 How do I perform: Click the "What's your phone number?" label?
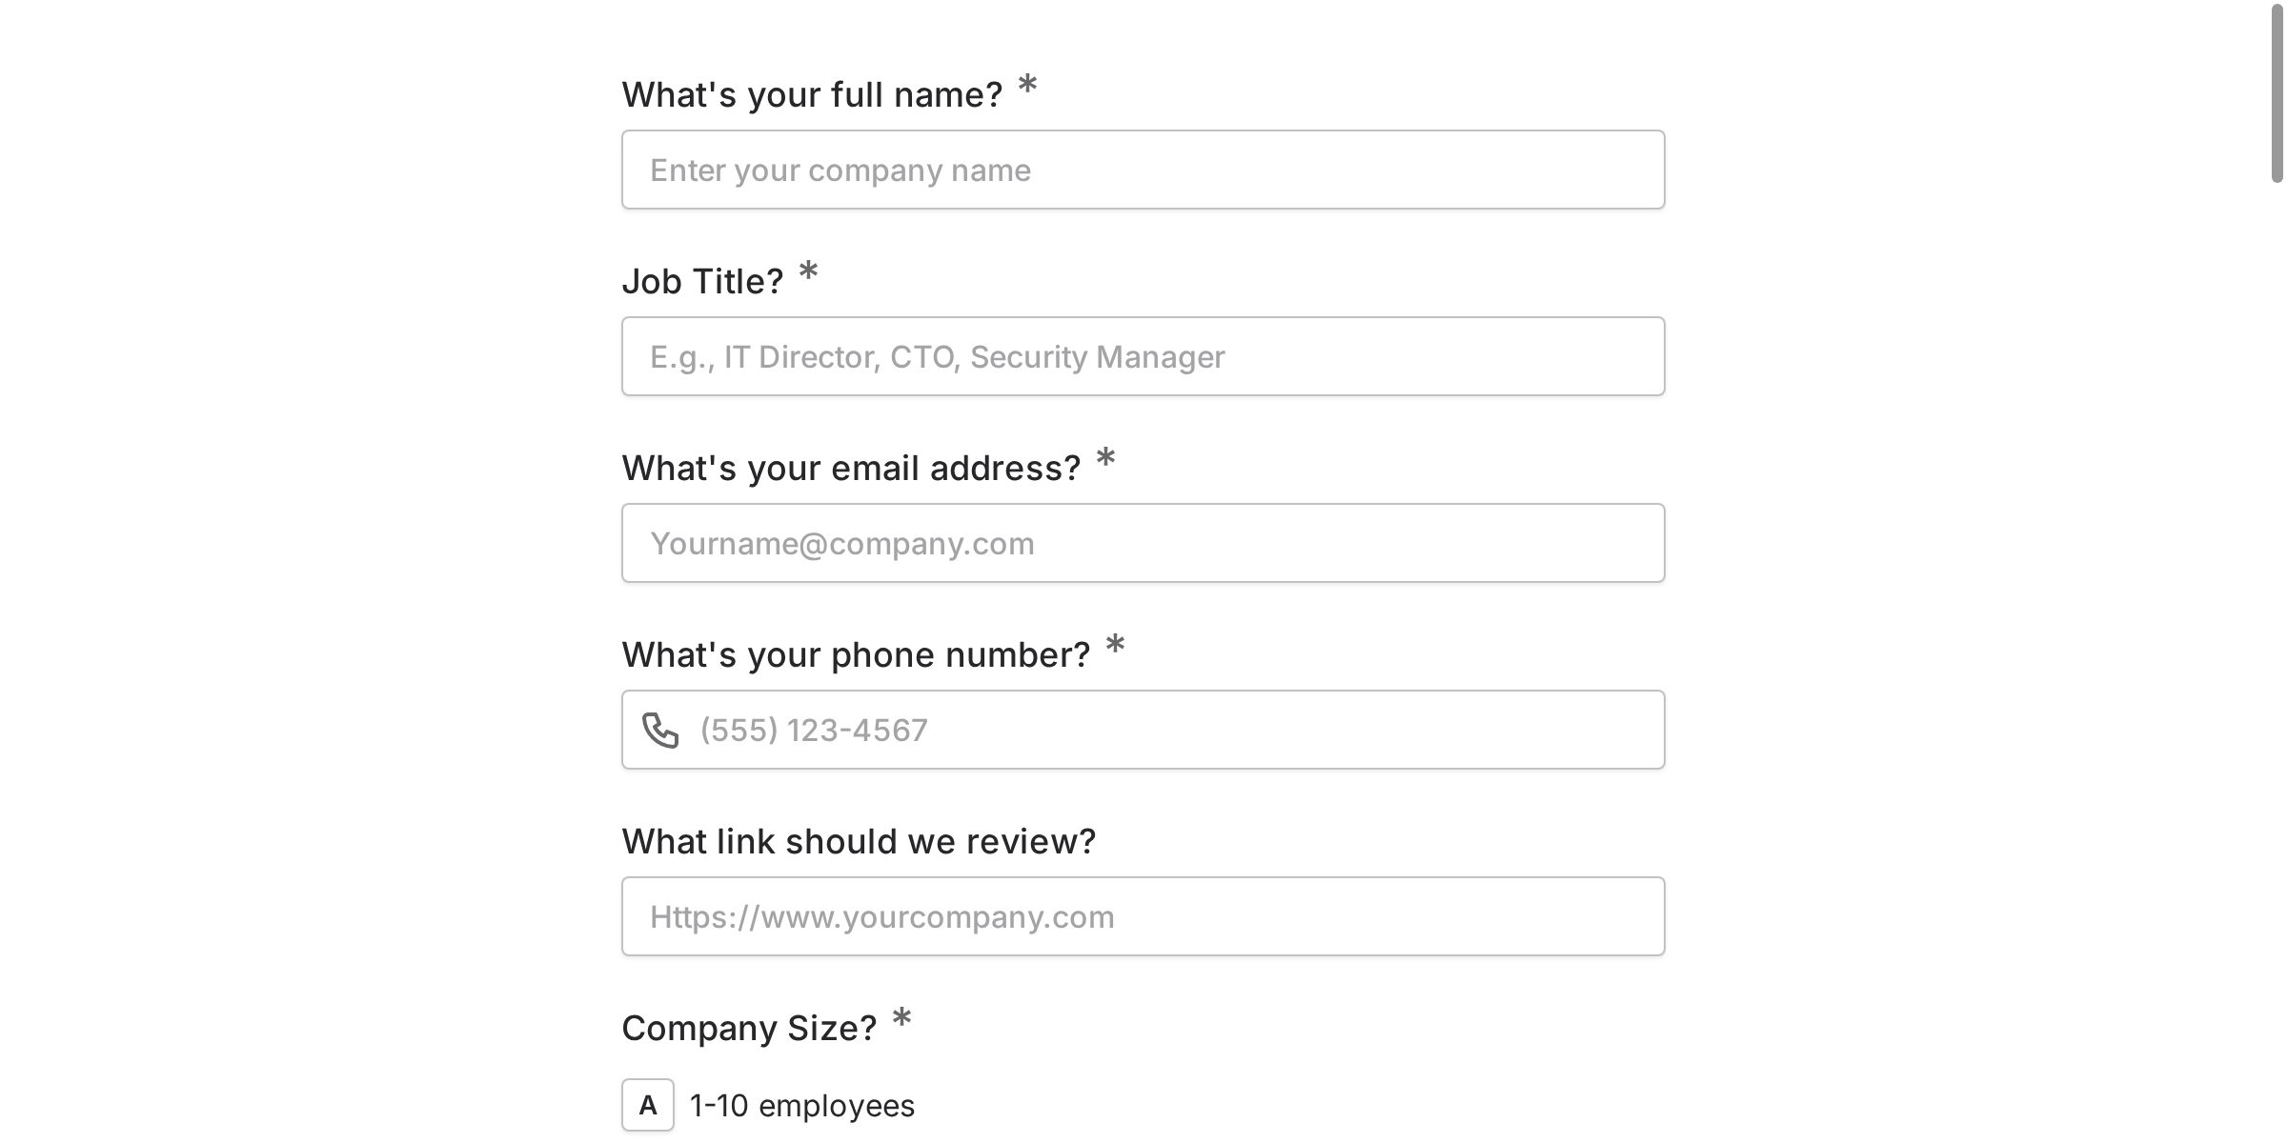coord(855,654)
